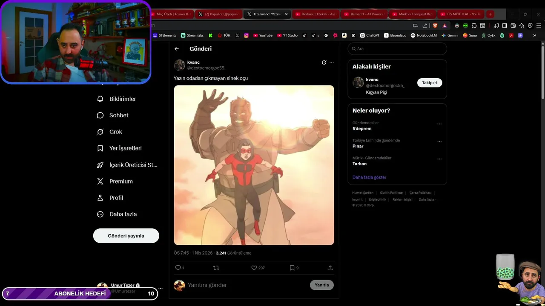Open the ChatGPT bookmark
The image size is (545, 306).
(x=370, y=35)
